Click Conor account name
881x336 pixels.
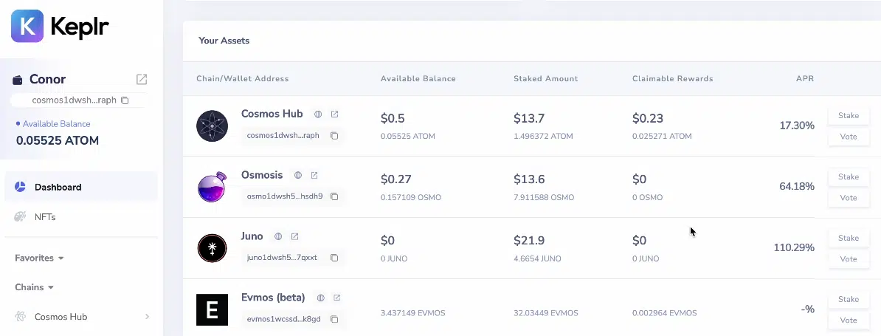[48, 79]
